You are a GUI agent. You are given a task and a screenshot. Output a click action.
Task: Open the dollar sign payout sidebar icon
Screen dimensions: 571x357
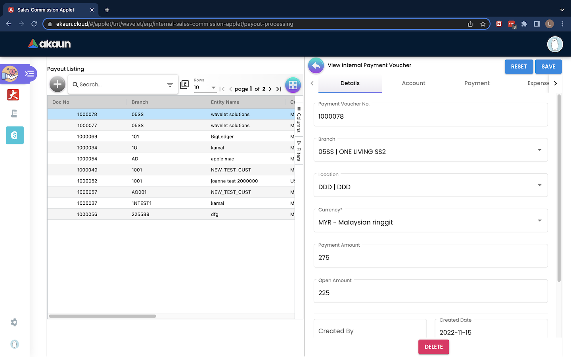(x=15, y=135)
